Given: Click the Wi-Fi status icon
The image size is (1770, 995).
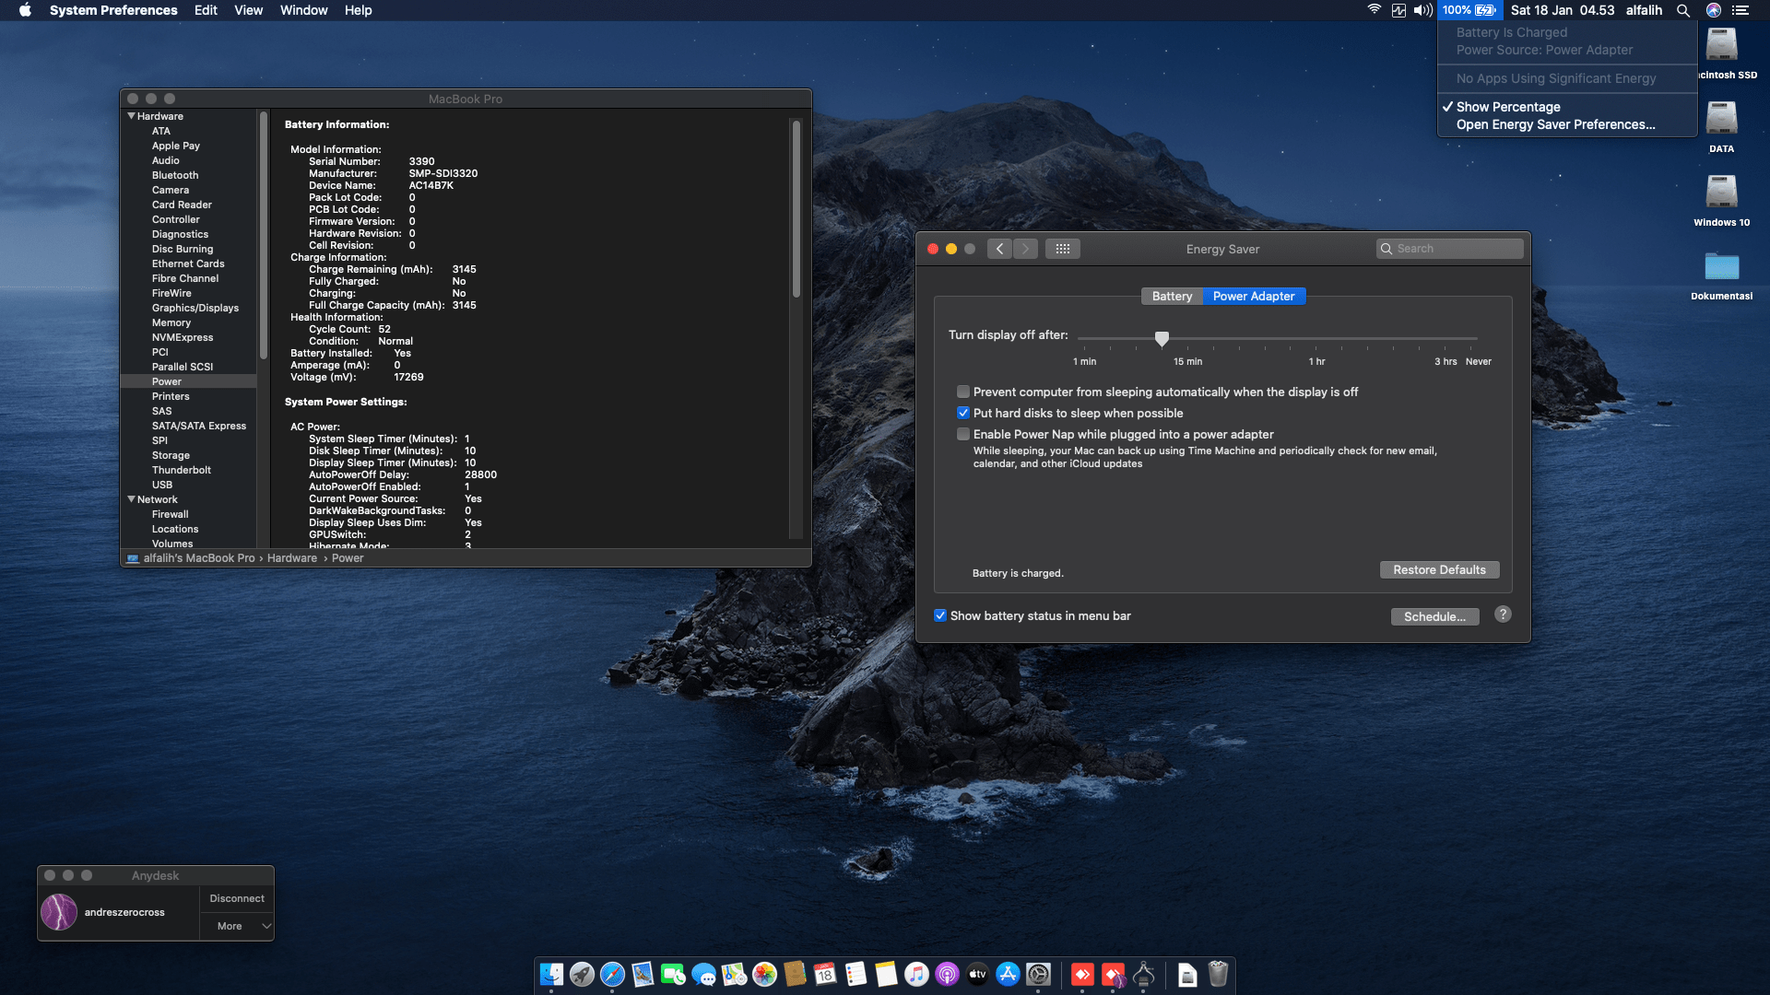Looking at the screenshot, I should [1374, 10].
